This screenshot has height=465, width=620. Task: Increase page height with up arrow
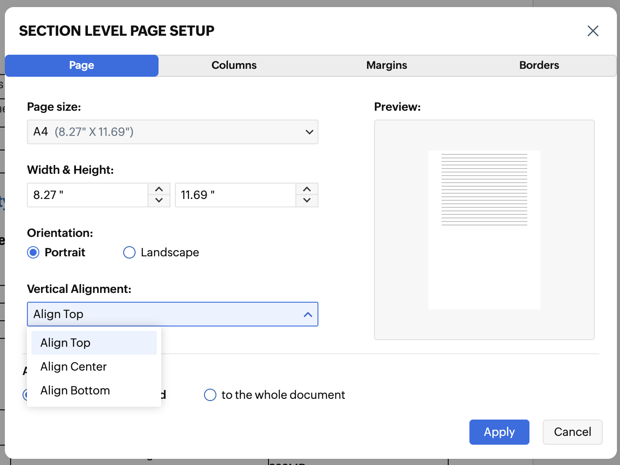point(307,189)
